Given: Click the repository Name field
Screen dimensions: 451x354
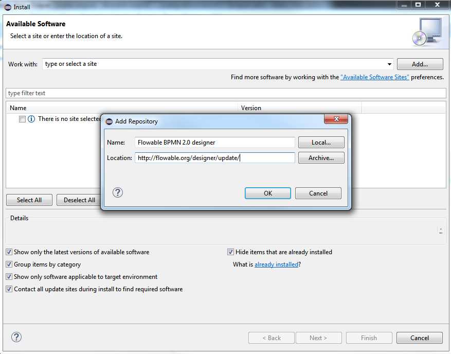Looking at the screenshot, I should click(215, 143).
